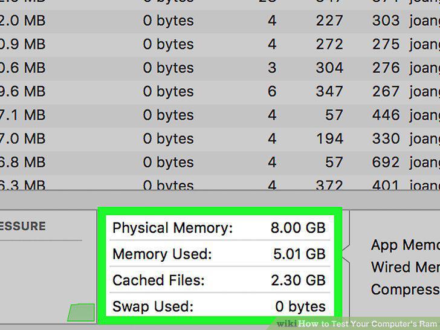The image size is (440, 330).
Task: Select the process row showing 0.9 MB
Action: (220, 45)
